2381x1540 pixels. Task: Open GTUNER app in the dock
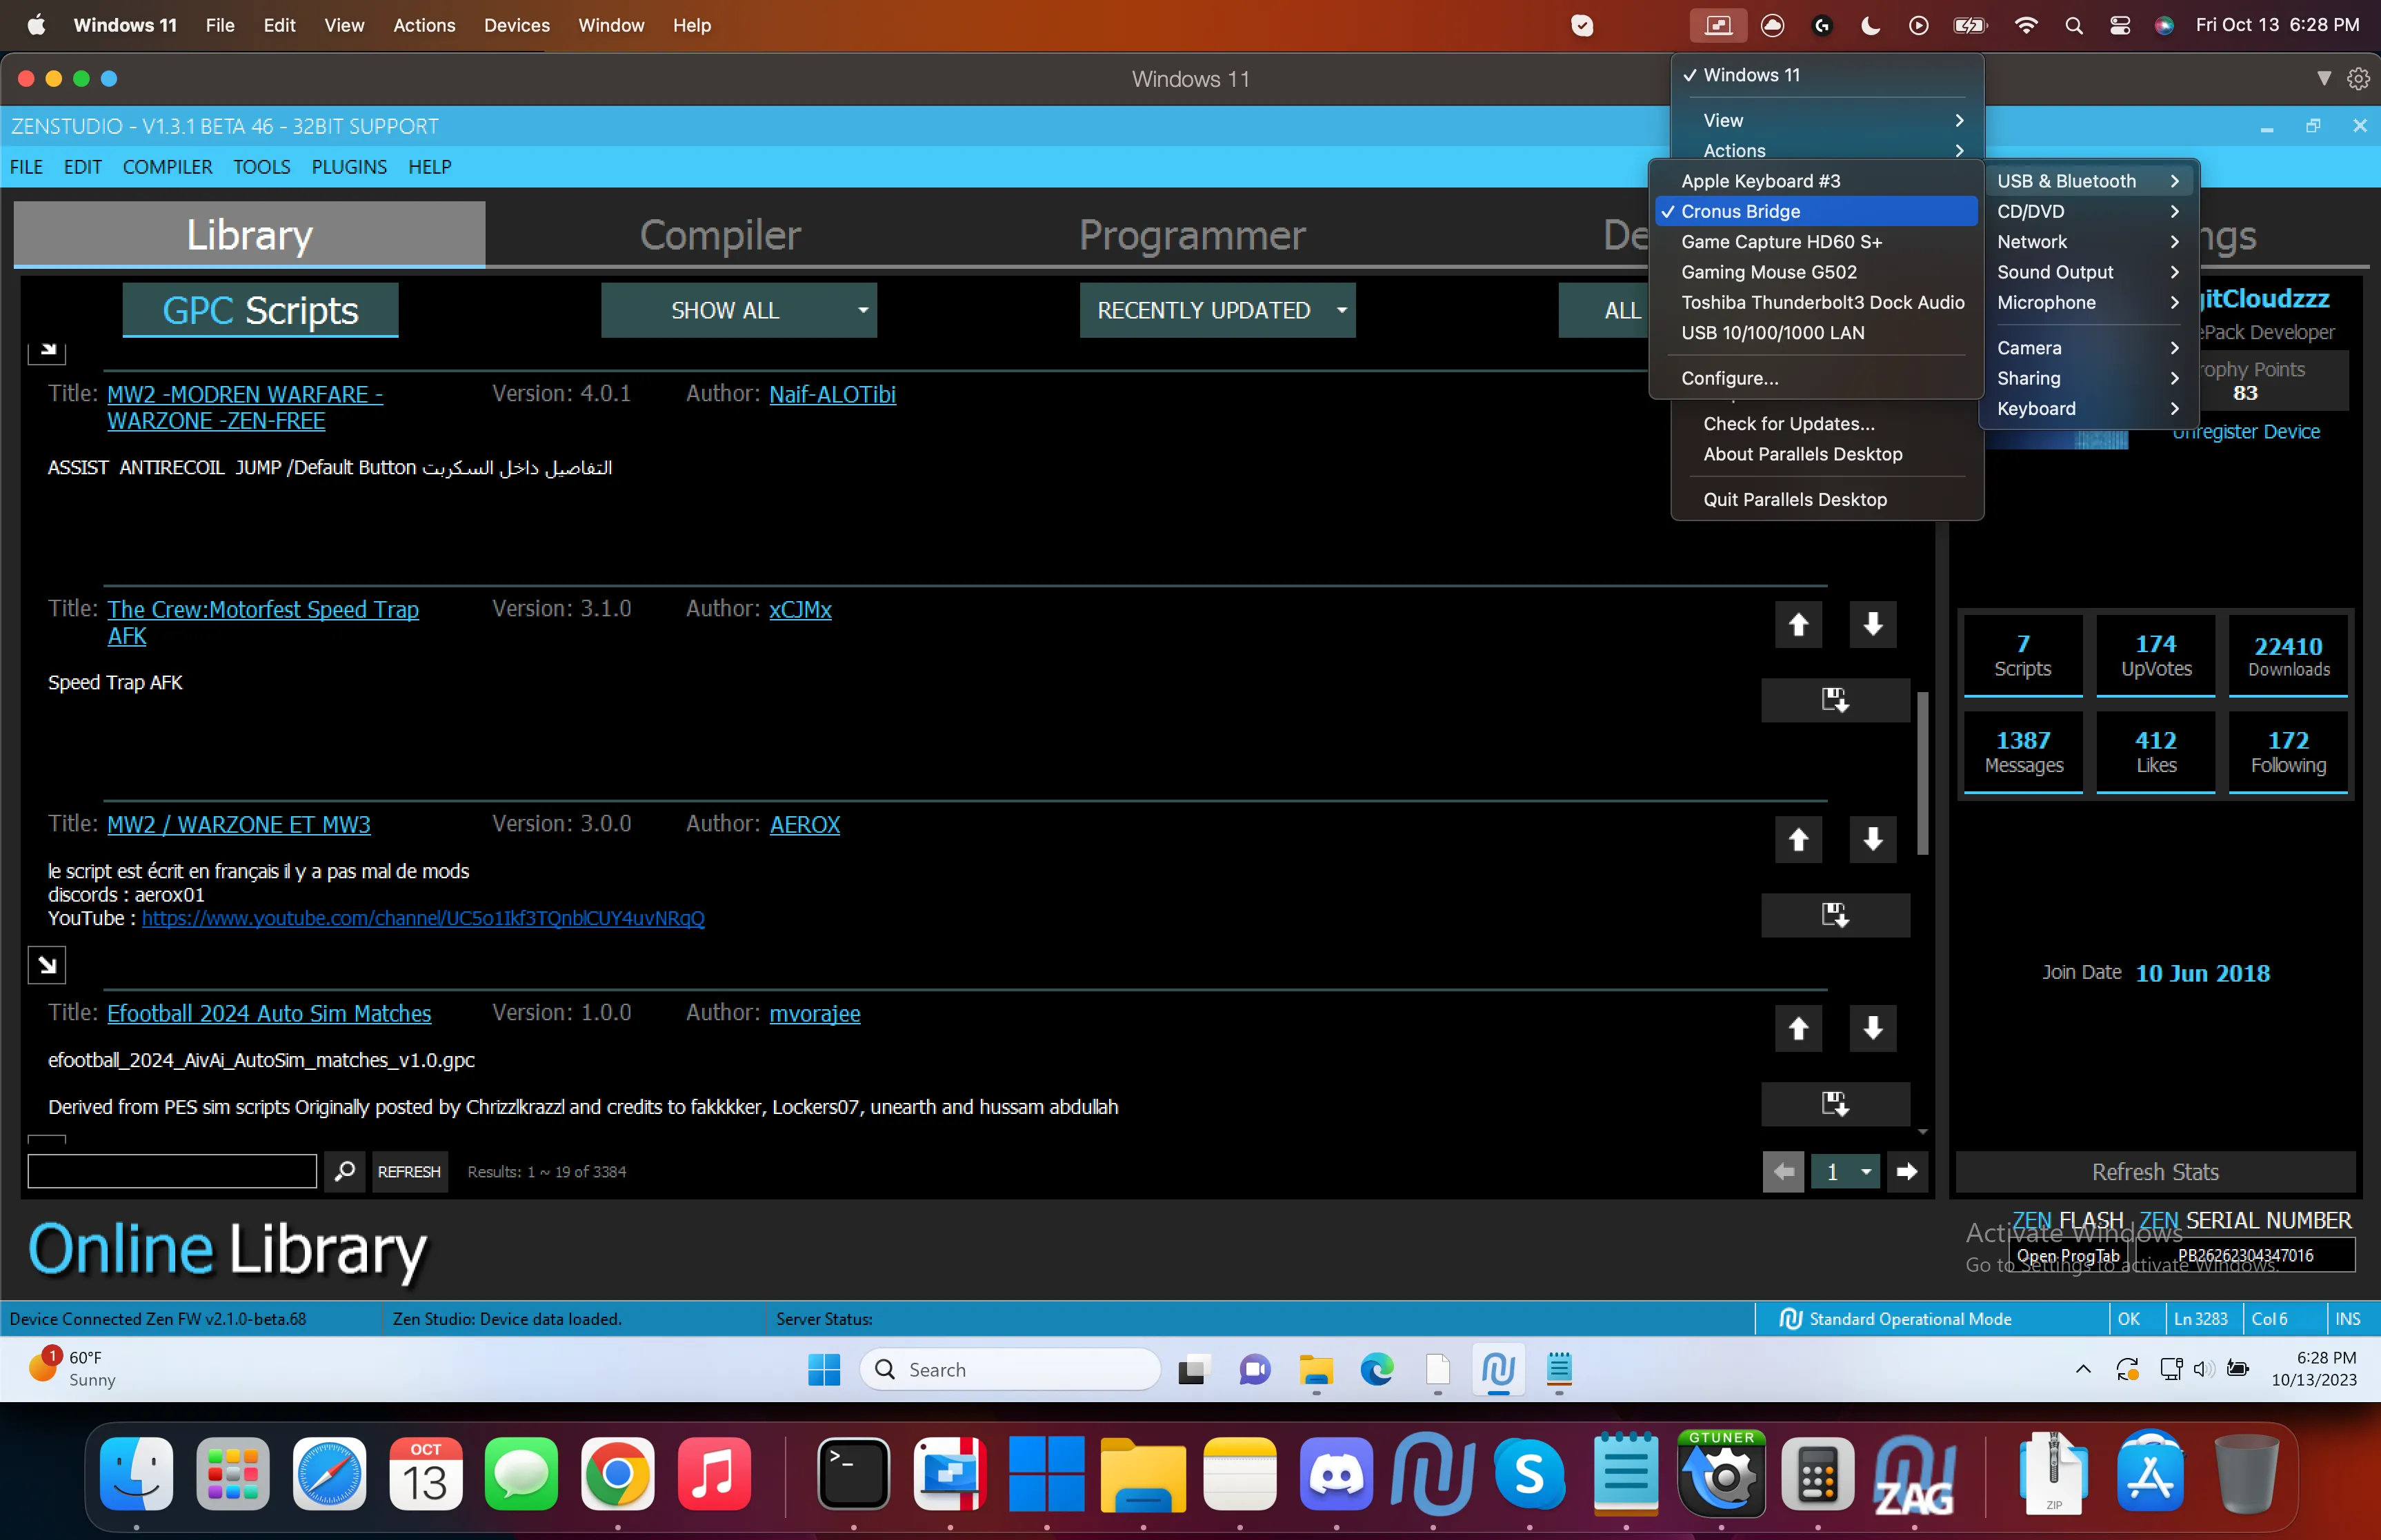coord(1722,1474)
